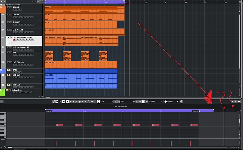Unmute the SUB BASS track
This screenshot has width=243, height=150.
point(8,85)
